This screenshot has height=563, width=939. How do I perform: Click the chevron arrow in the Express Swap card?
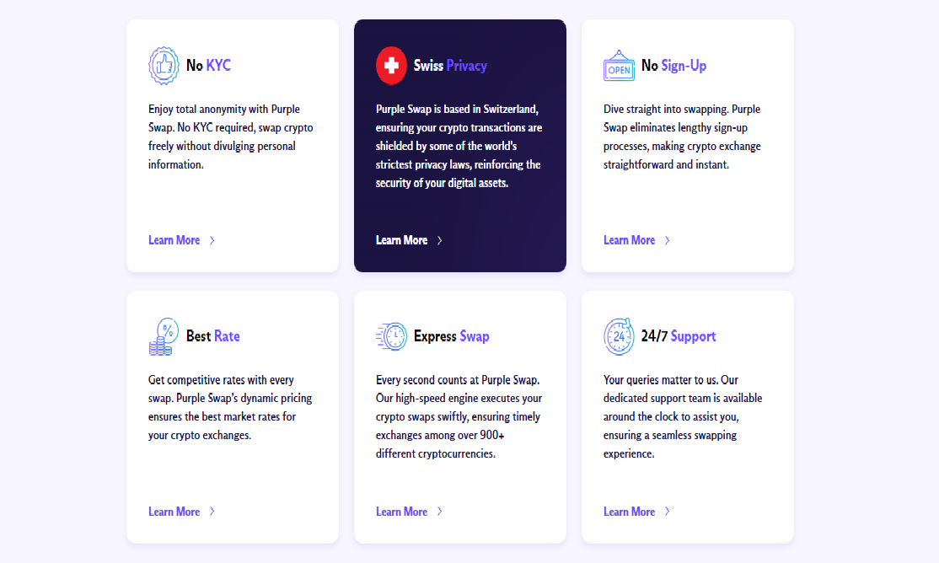[439, 512]
